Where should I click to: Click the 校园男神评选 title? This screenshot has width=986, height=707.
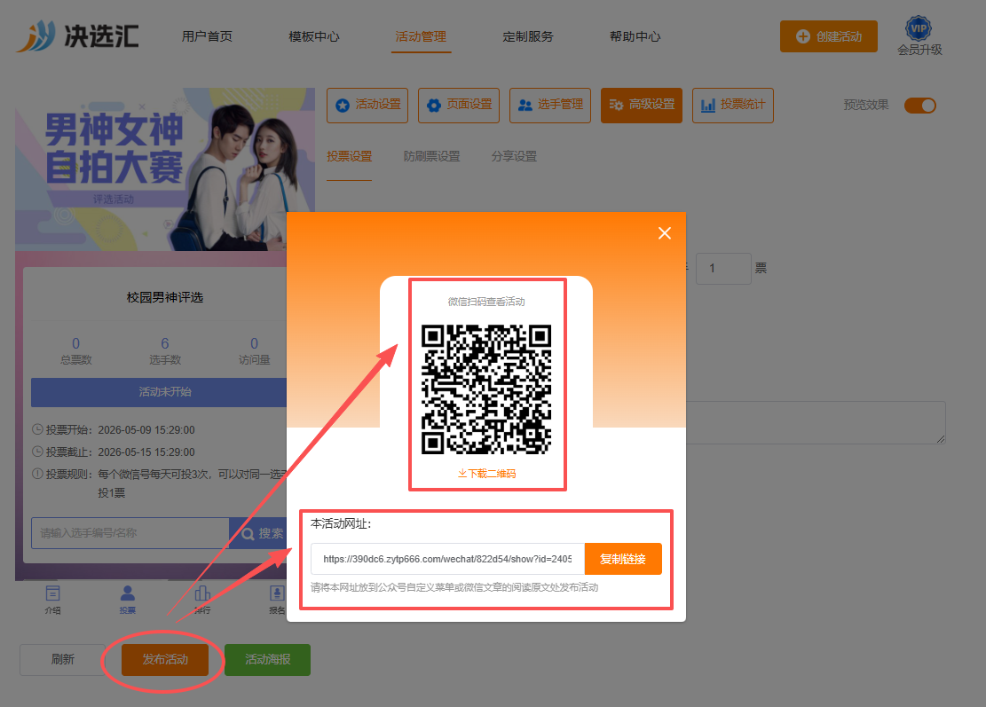[x=165, y=297]
